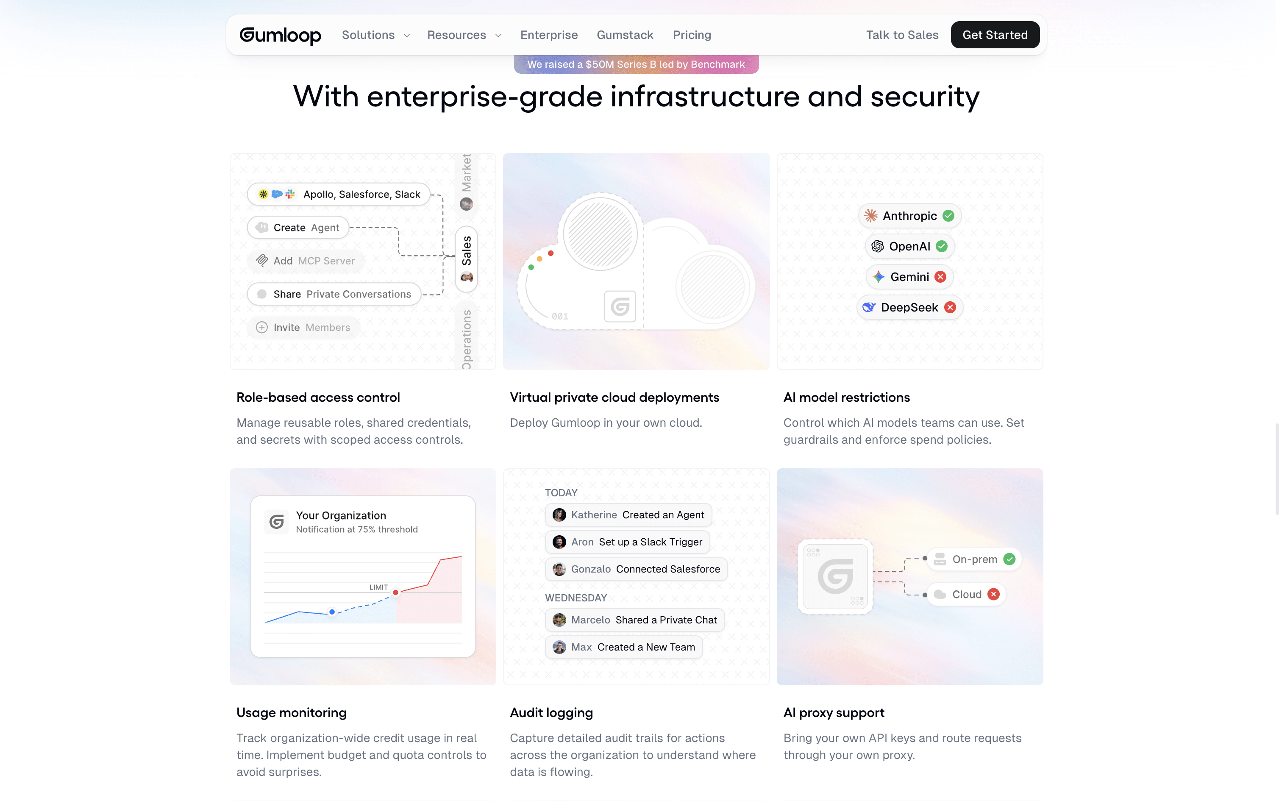Click the Add MCP Server icon

(x=261, y=261)
